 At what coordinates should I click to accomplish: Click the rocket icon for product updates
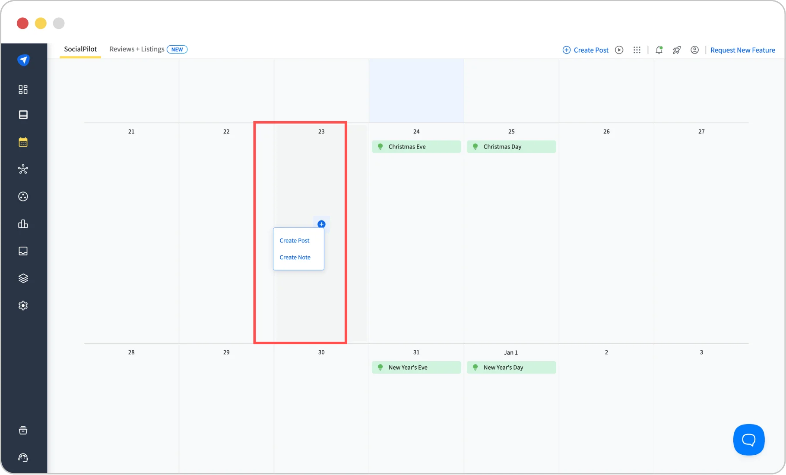pyautogui.click(x=676, y=50)
